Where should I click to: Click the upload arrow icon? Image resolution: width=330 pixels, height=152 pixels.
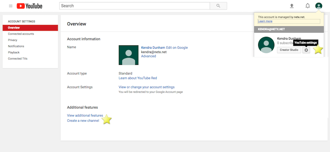(292, 6)
